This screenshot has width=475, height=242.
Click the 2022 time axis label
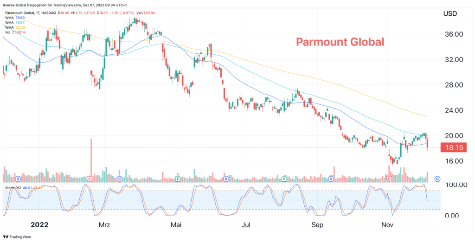coord(40,225)
